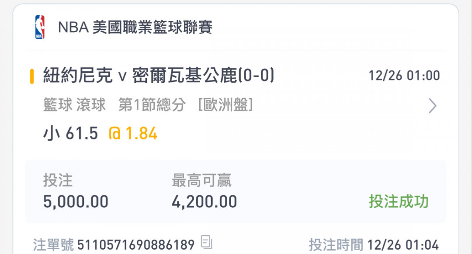Click the 歐洲盤 odds format label
472x254 pixels.
point(226,105)
